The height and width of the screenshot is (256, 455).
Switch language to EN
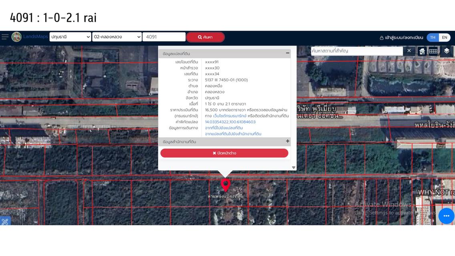444,37
